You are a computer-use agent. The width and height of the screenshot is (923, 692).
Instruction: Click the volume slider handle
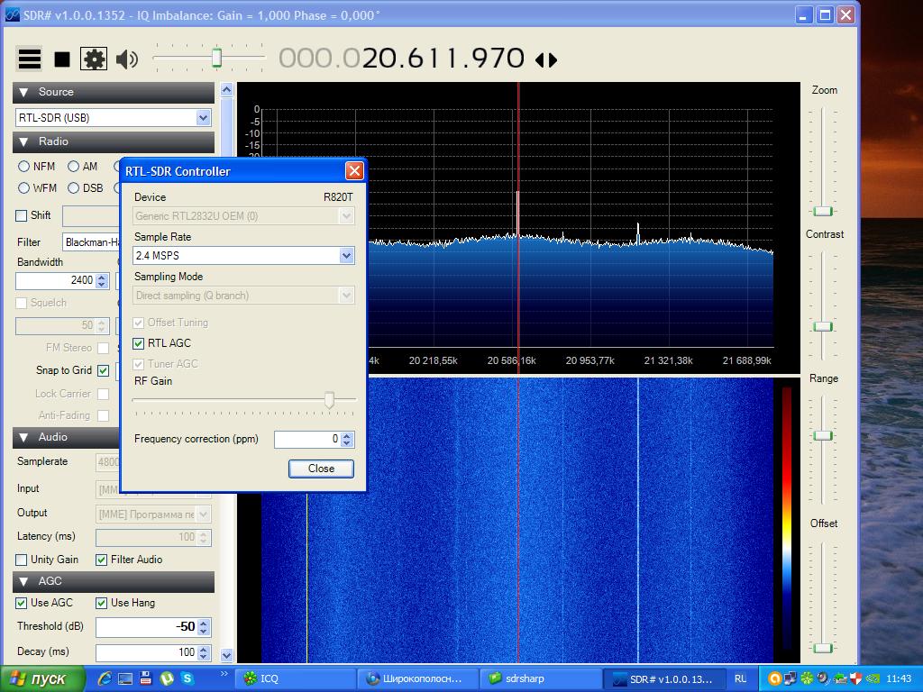click(x=216, y=58)
